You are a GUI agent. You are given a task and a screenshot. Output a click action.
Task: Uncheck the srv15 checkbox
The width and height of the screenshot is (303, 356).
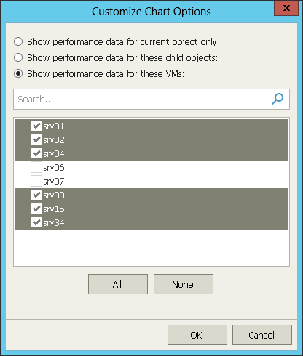point(36,209)
